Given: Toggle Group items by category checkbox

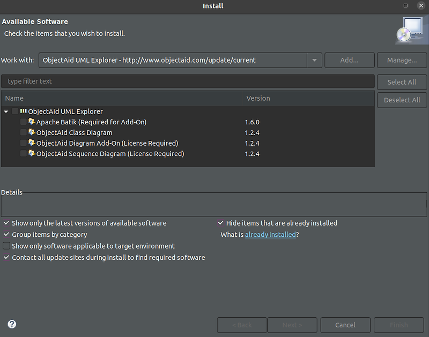Looking at the screenshot, I should pyautogui.click(x=6, y=235).
